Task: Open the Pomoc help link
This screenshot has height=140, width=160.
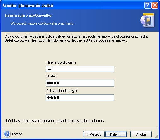Action: [17, 134]
